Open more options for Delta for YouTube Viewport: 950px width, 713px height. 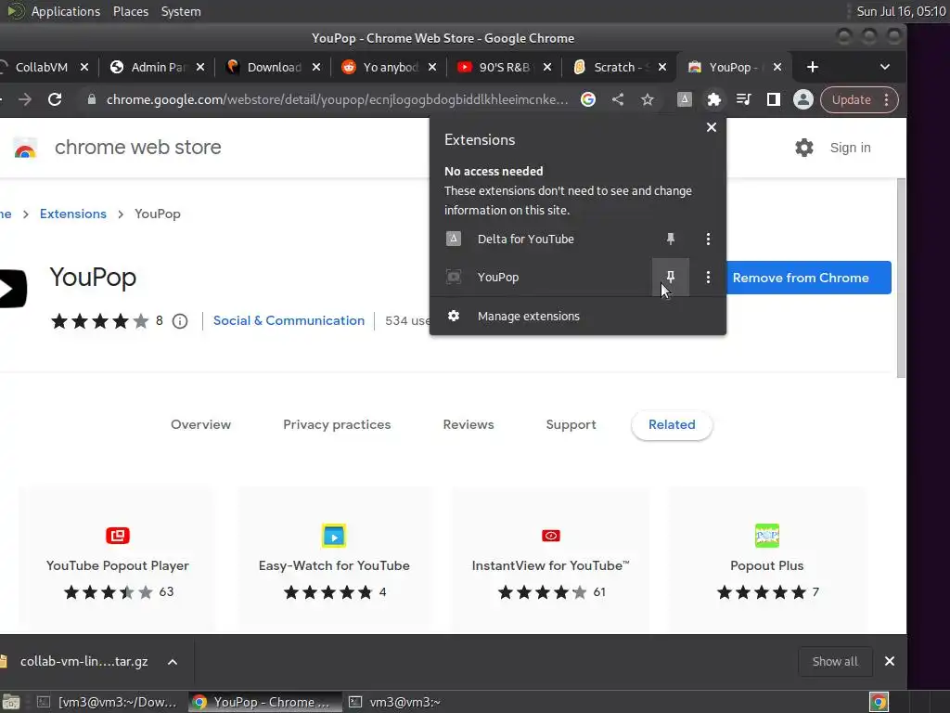708,239
